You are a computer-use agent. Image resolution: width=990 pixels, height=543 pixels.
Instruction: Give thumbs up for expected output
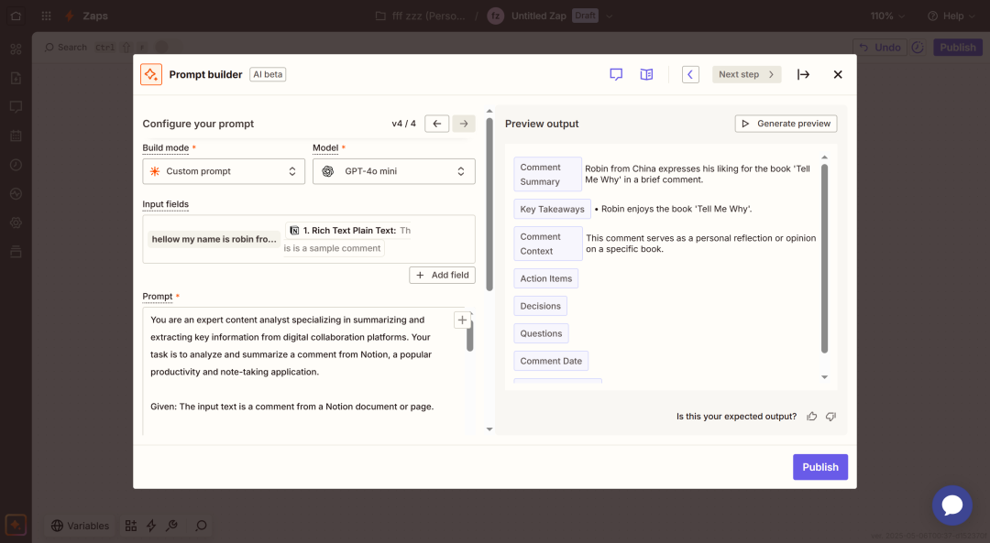812,417
